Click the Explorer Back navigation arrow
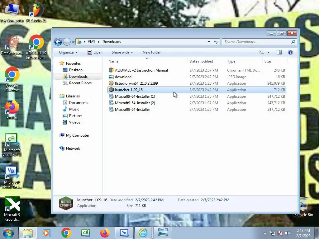This screenshot has width=319, height=239. click(58, 42)
